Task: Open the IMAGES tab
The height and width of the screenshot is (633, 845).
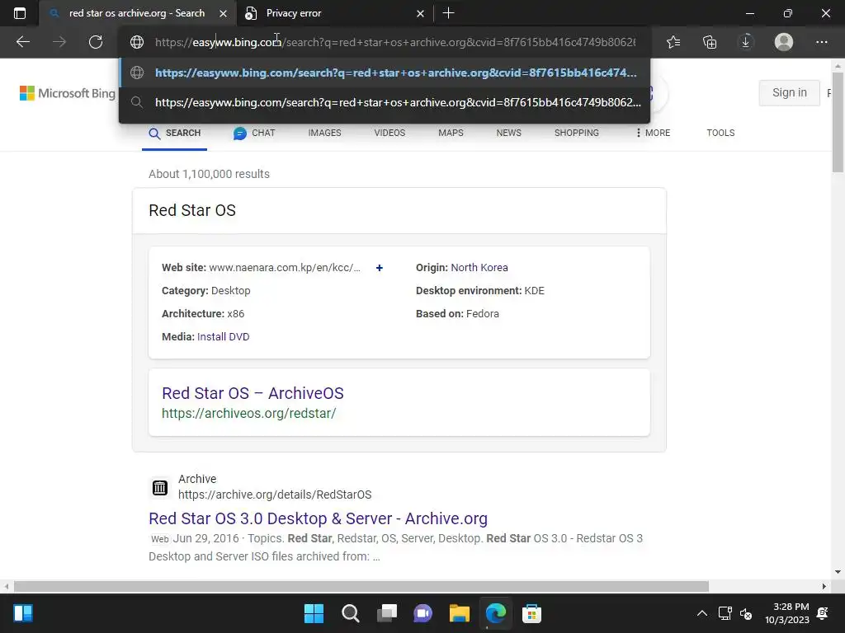Action: [324, 133]
